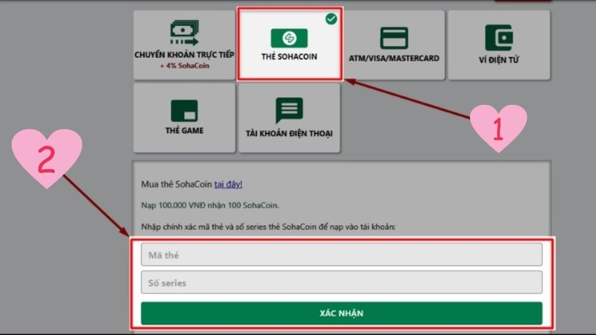This screenshot has height=335, width=596.
Task: Focus the Mã thẻ input field
Action: tap(341, 255)
